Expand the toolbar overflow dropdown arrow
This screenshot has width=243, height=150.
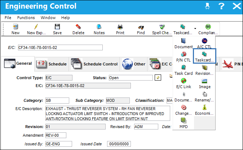coord(195,28)
